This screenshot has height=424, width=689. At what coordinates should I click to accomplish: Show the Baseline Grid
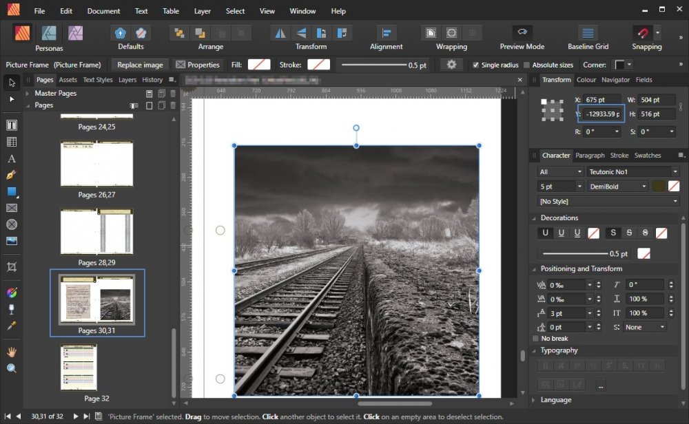tap(588, 32)
